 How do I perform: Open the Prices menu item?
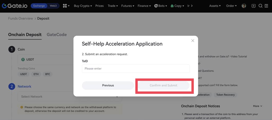(99, 6)
